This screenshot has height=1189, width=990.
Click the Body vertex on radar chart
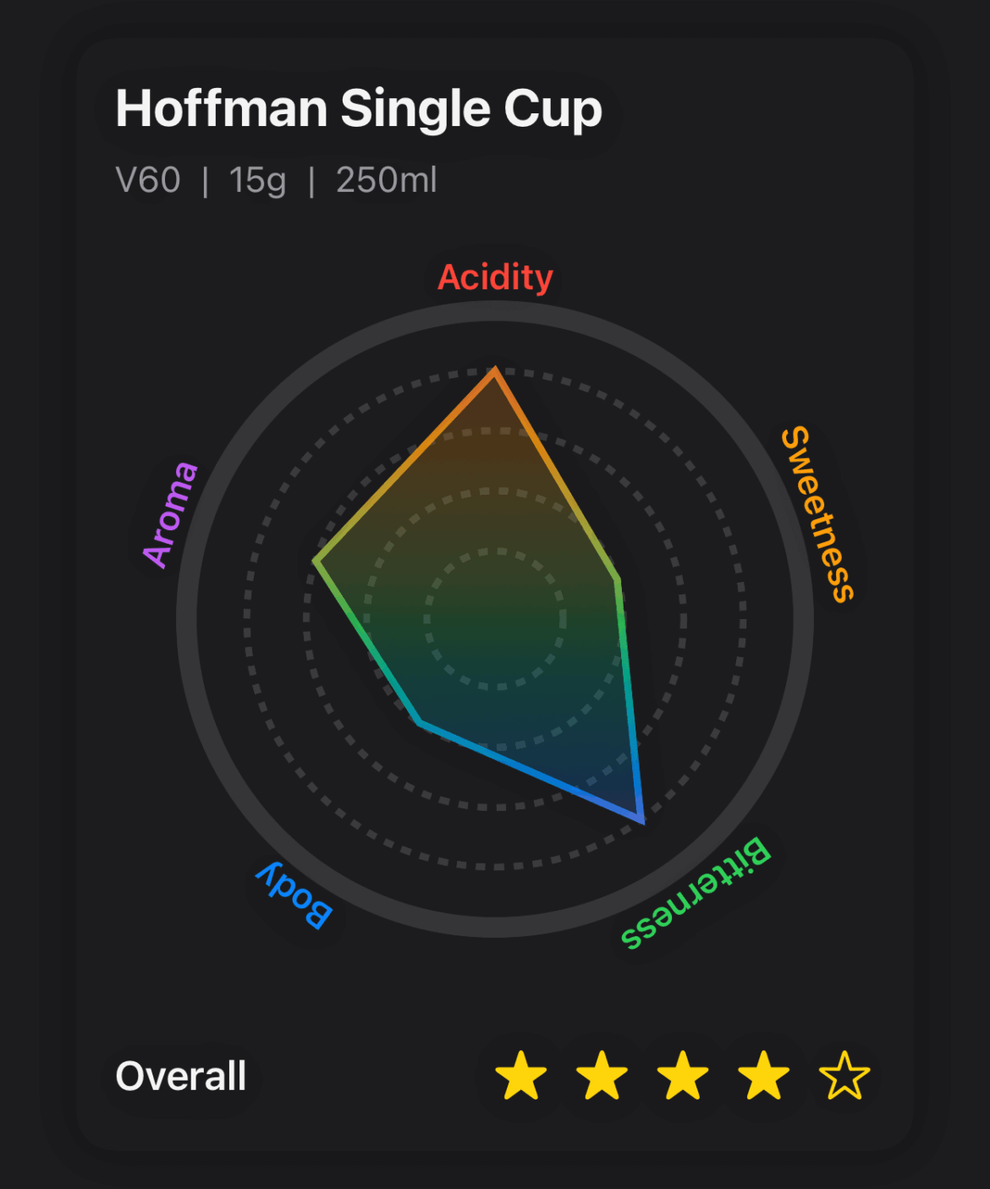[x=421, y=722]
